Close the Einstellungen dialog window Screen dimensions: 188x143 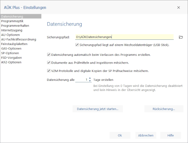coord(178,7)
